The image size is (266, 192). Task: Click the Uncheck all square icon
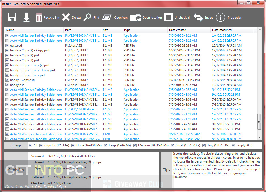coord(168,17)
